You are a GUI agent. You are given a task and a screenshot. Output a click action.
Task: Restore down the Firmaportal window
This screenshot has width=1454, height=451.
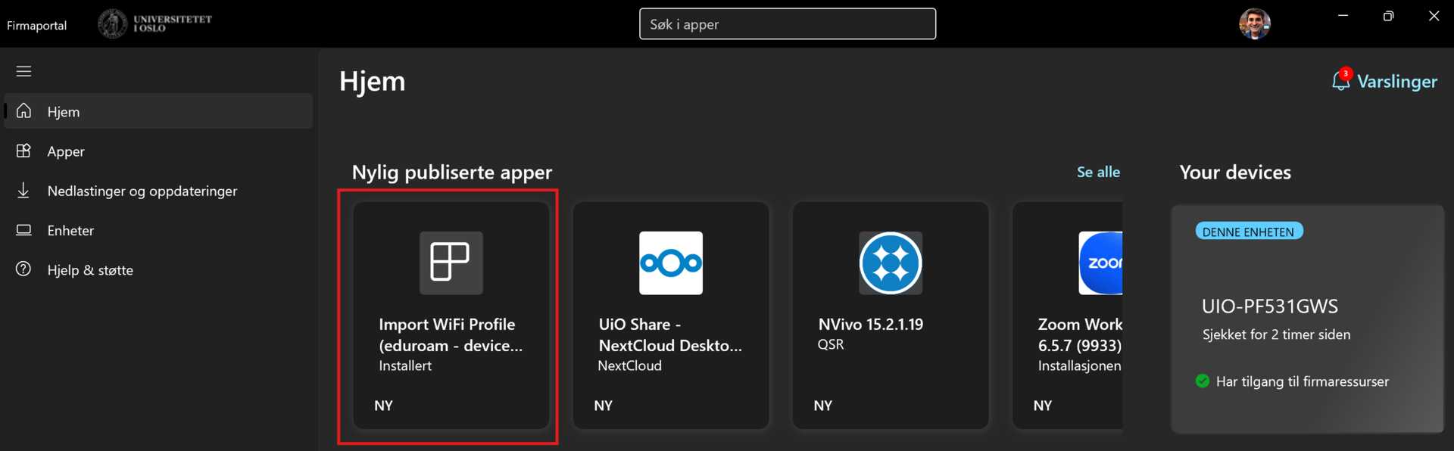(x=1388, y=16)
